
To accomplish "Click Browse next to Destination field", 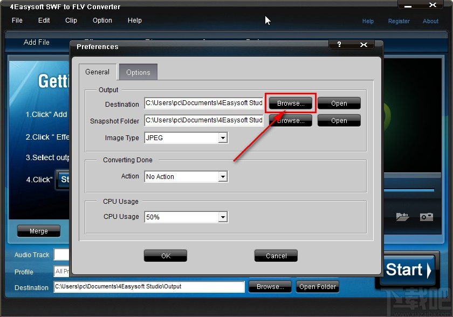I will click(x=290, y=103).
